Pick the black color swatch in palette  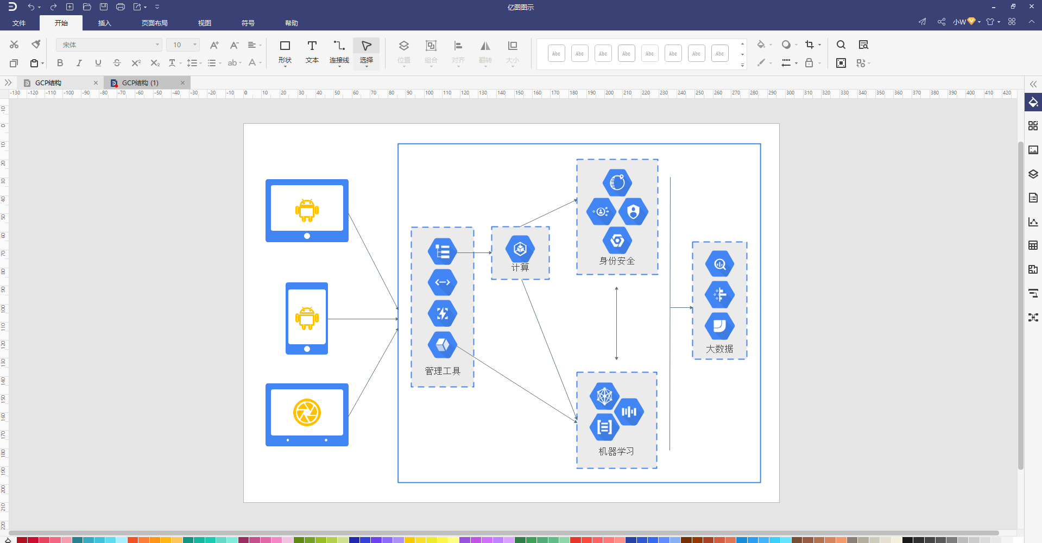tap(907, 540)
